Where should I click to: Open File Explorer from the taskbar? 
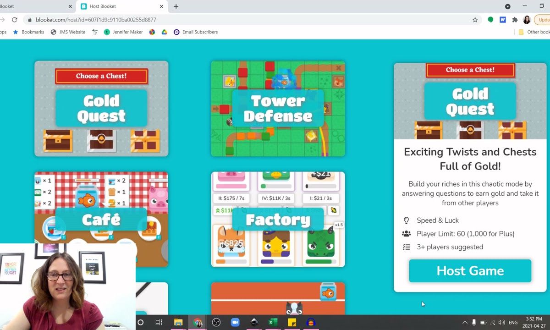178,322
